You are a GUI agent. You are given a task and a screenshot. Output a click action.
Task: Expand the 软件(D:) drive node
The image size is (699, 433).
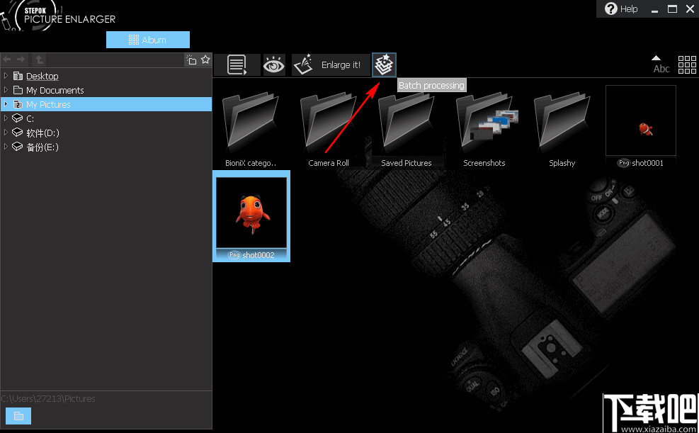pyautogui.click(x=6, y=133)
